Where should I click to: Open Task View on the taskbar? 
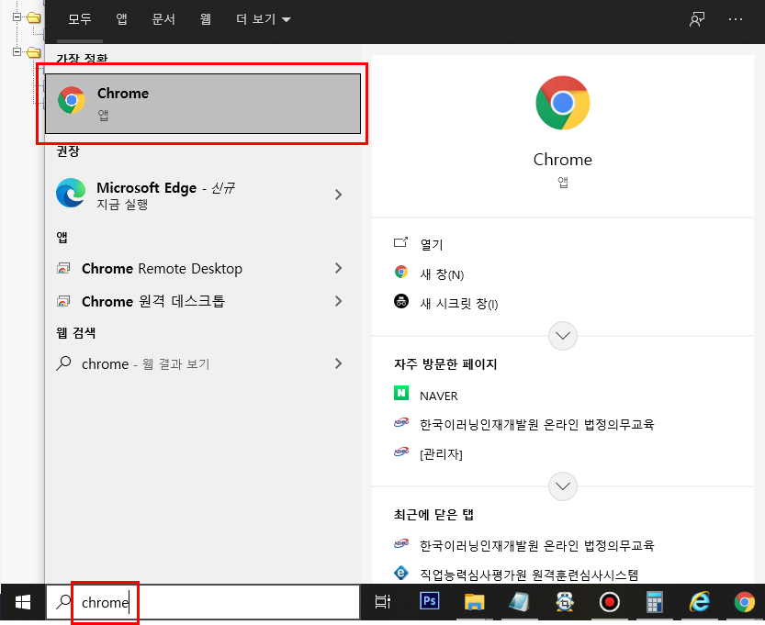pos(382,602)
